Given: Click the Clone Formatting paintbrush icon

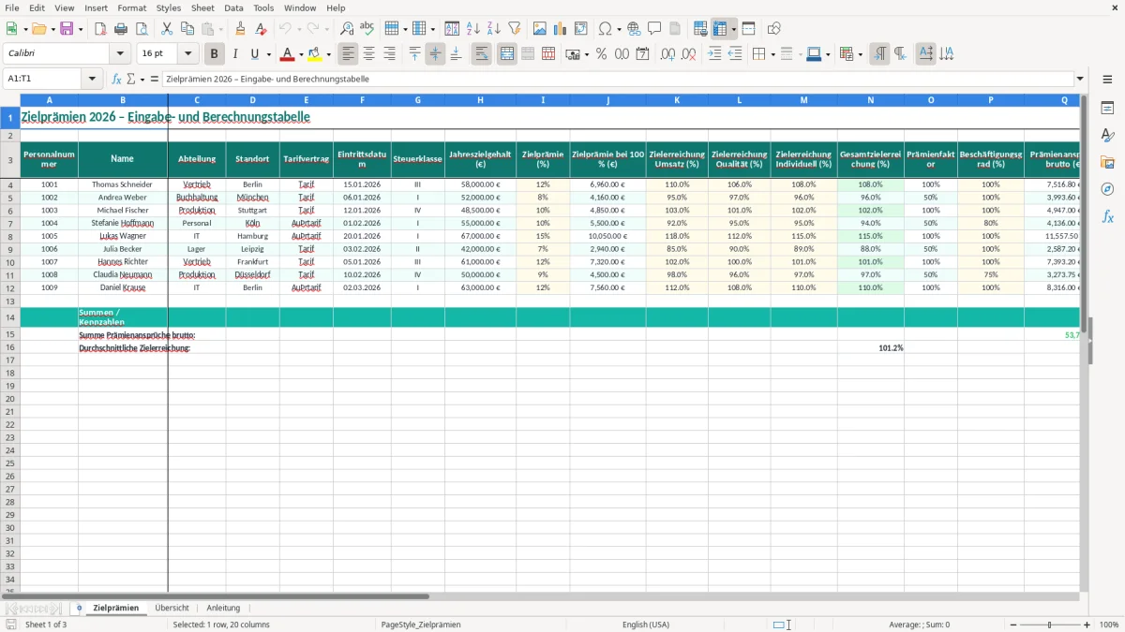Looking at the screenshot, I should tap(241, 29).
